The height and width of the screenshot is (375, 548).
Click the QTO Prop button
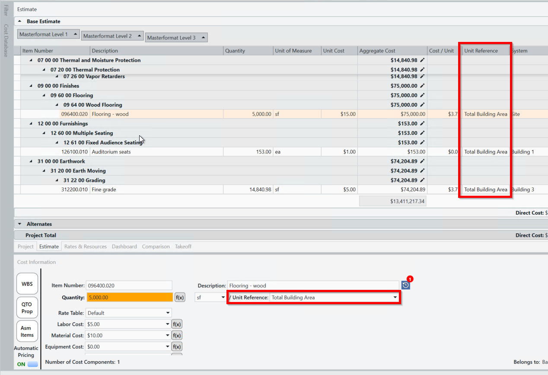pyautogui.click(x=27, y=308)
